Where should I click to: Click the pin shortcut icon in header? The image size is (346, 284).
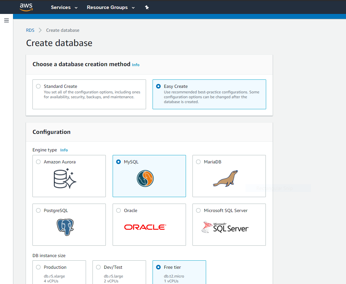tap(147, 7)
